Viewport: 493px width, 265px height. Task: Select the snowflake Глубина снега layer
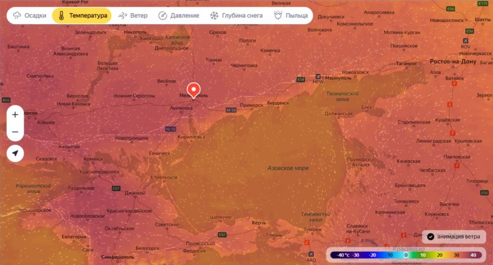click(x=236, y=15)
